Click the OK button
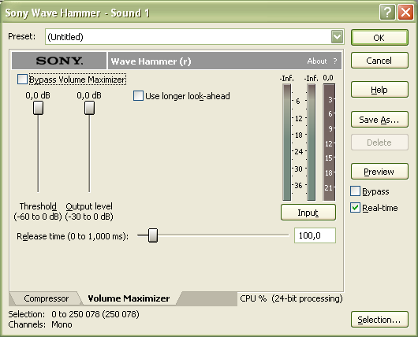The width and height of the screenshot is (418, 337). click(x=379, y=38)
